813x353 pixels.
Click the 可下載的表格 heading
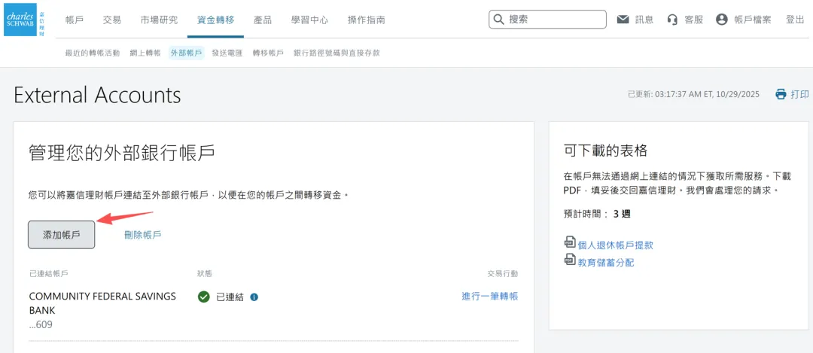pos(605,151)
